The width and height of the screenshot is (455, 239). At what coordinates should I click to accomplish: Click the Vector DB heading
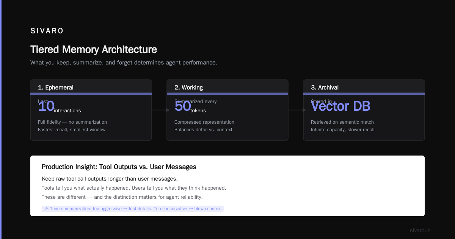coord(340,106)
